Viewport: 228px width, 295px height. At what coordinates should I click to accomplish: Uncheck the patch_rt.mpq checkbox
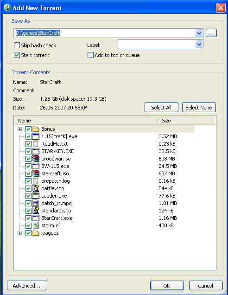point(28,203)
